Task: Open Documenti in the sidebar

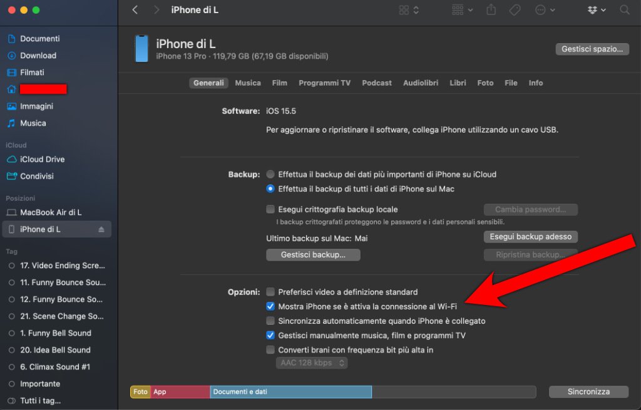Action: tap(39, 39)
